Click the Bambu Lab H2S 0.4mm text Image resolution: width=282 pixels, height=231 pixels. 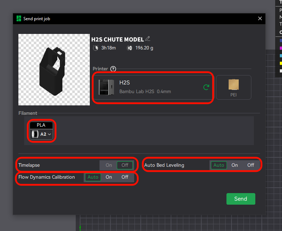pyautogui.click(x=145, y=91)
